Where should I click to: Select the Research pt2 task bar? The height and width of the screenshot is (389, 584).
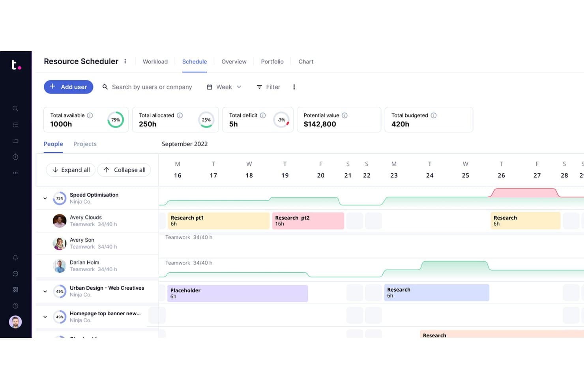tap(308, 221)
